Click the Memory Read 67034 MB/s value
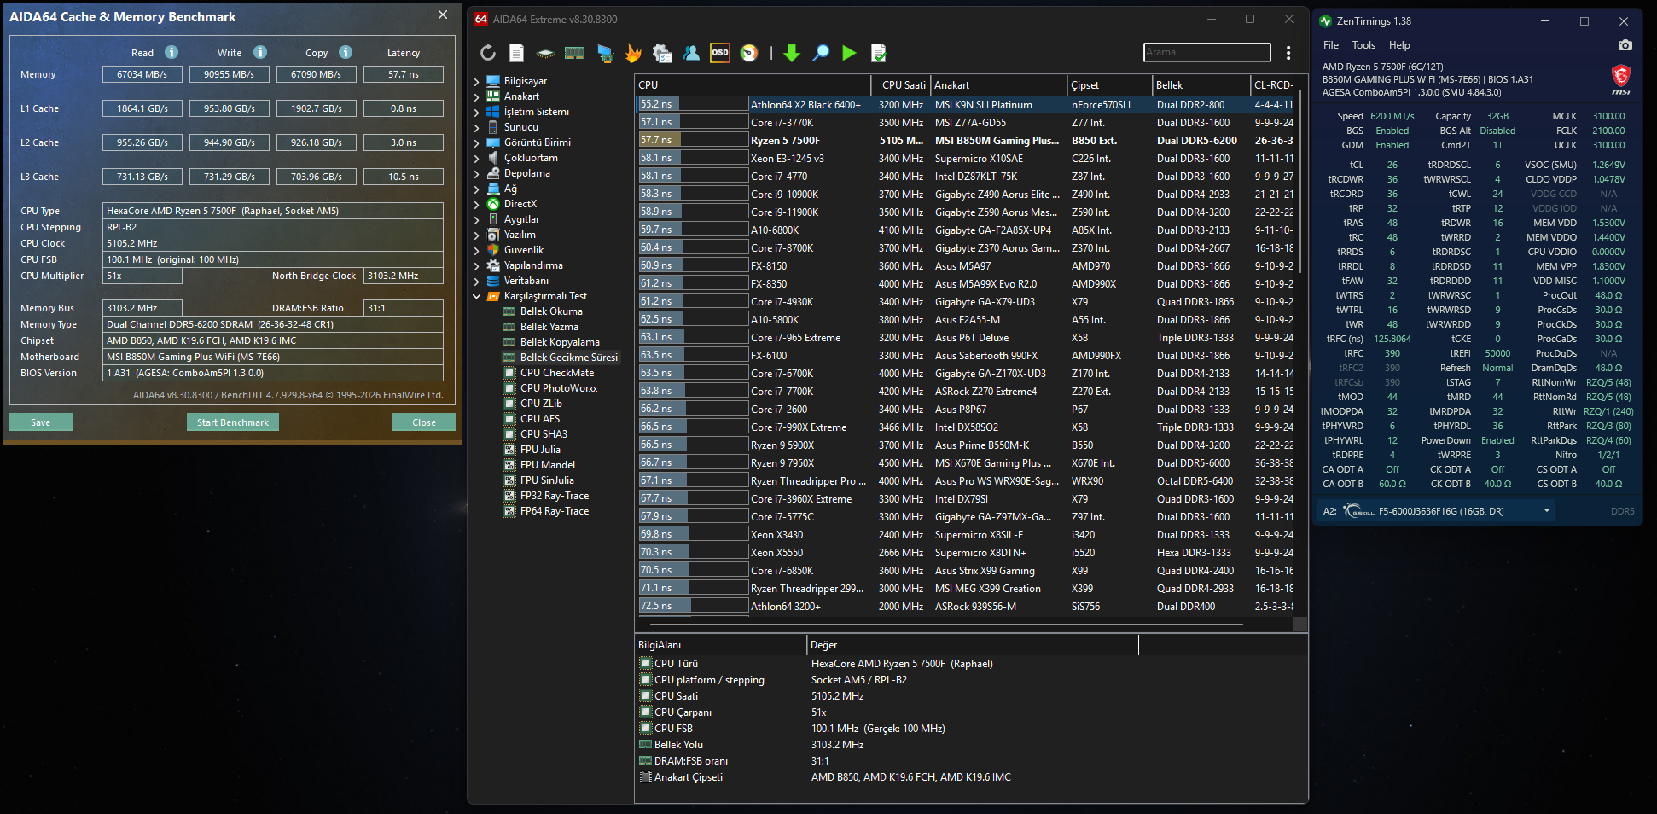Viewport: 1657px width, 814px height. 142,74
